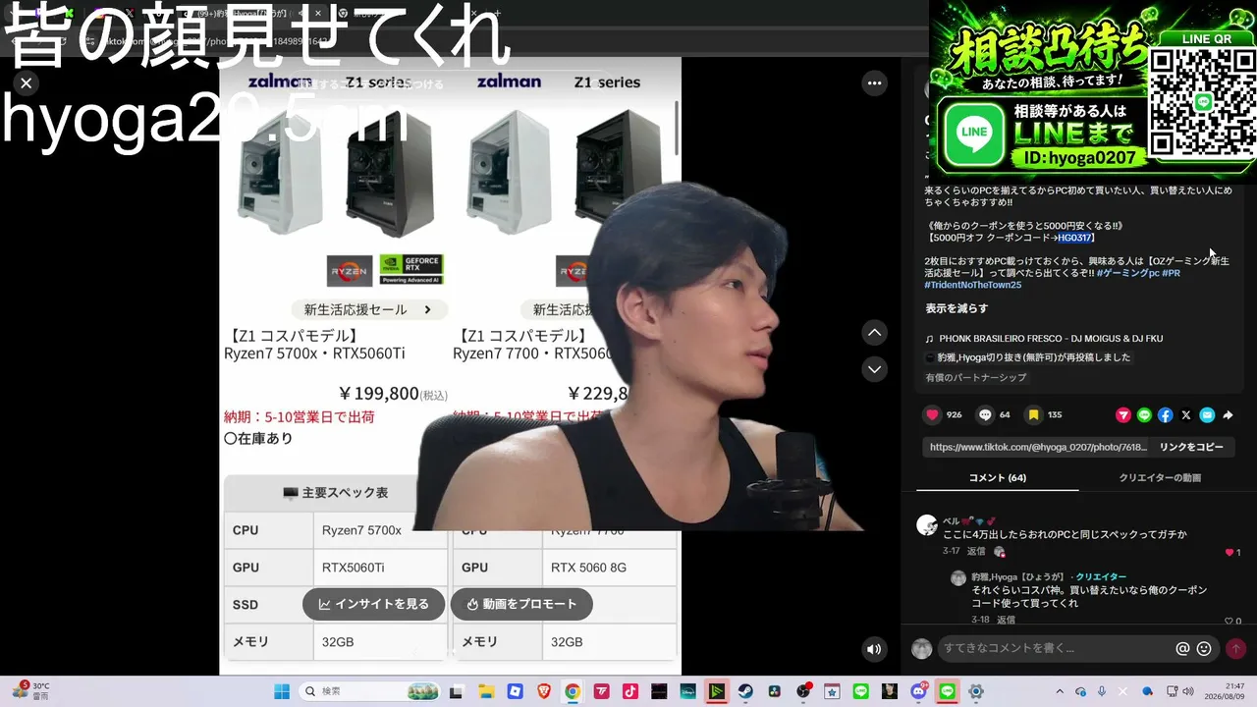
Task: Open the volume control in tray
Action: [1188, 691]
